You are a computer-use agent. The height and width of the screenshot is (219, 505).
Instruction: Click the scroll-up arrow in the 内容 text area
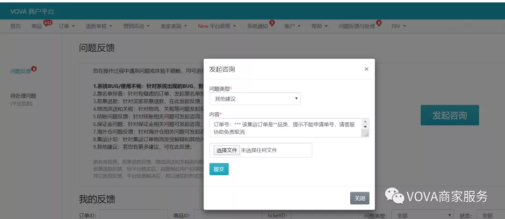(x=366, y=121)
